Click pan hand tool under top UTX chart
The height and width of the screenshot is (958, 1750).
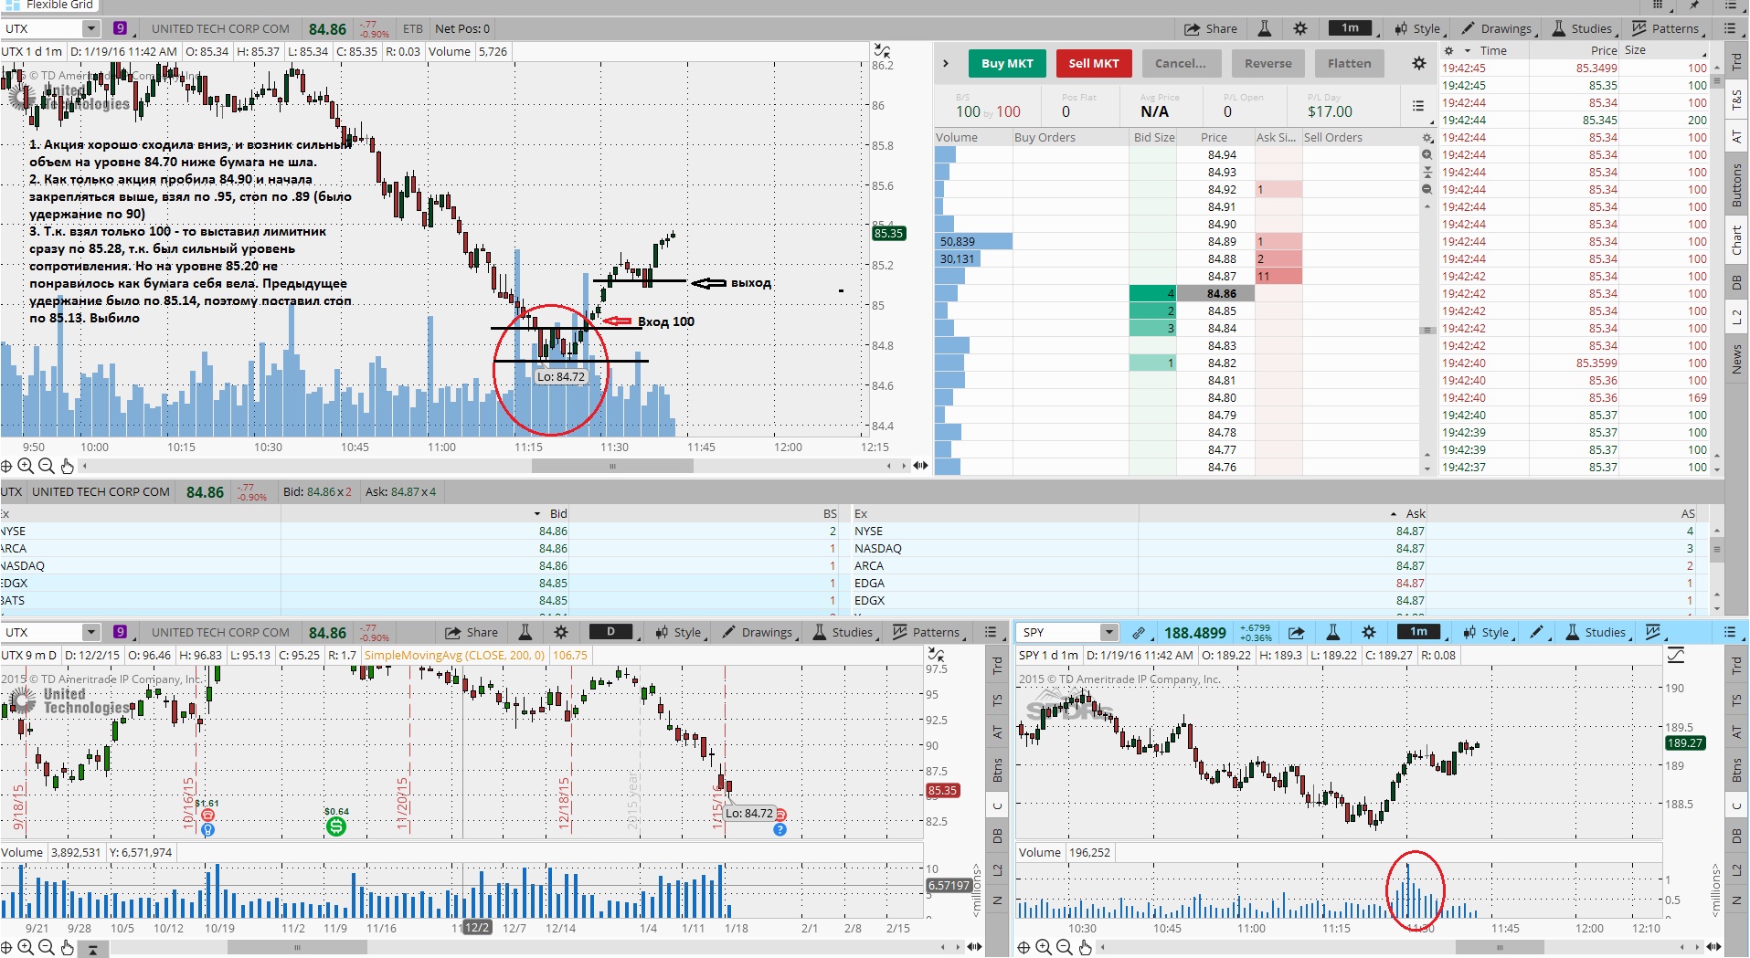67,467
